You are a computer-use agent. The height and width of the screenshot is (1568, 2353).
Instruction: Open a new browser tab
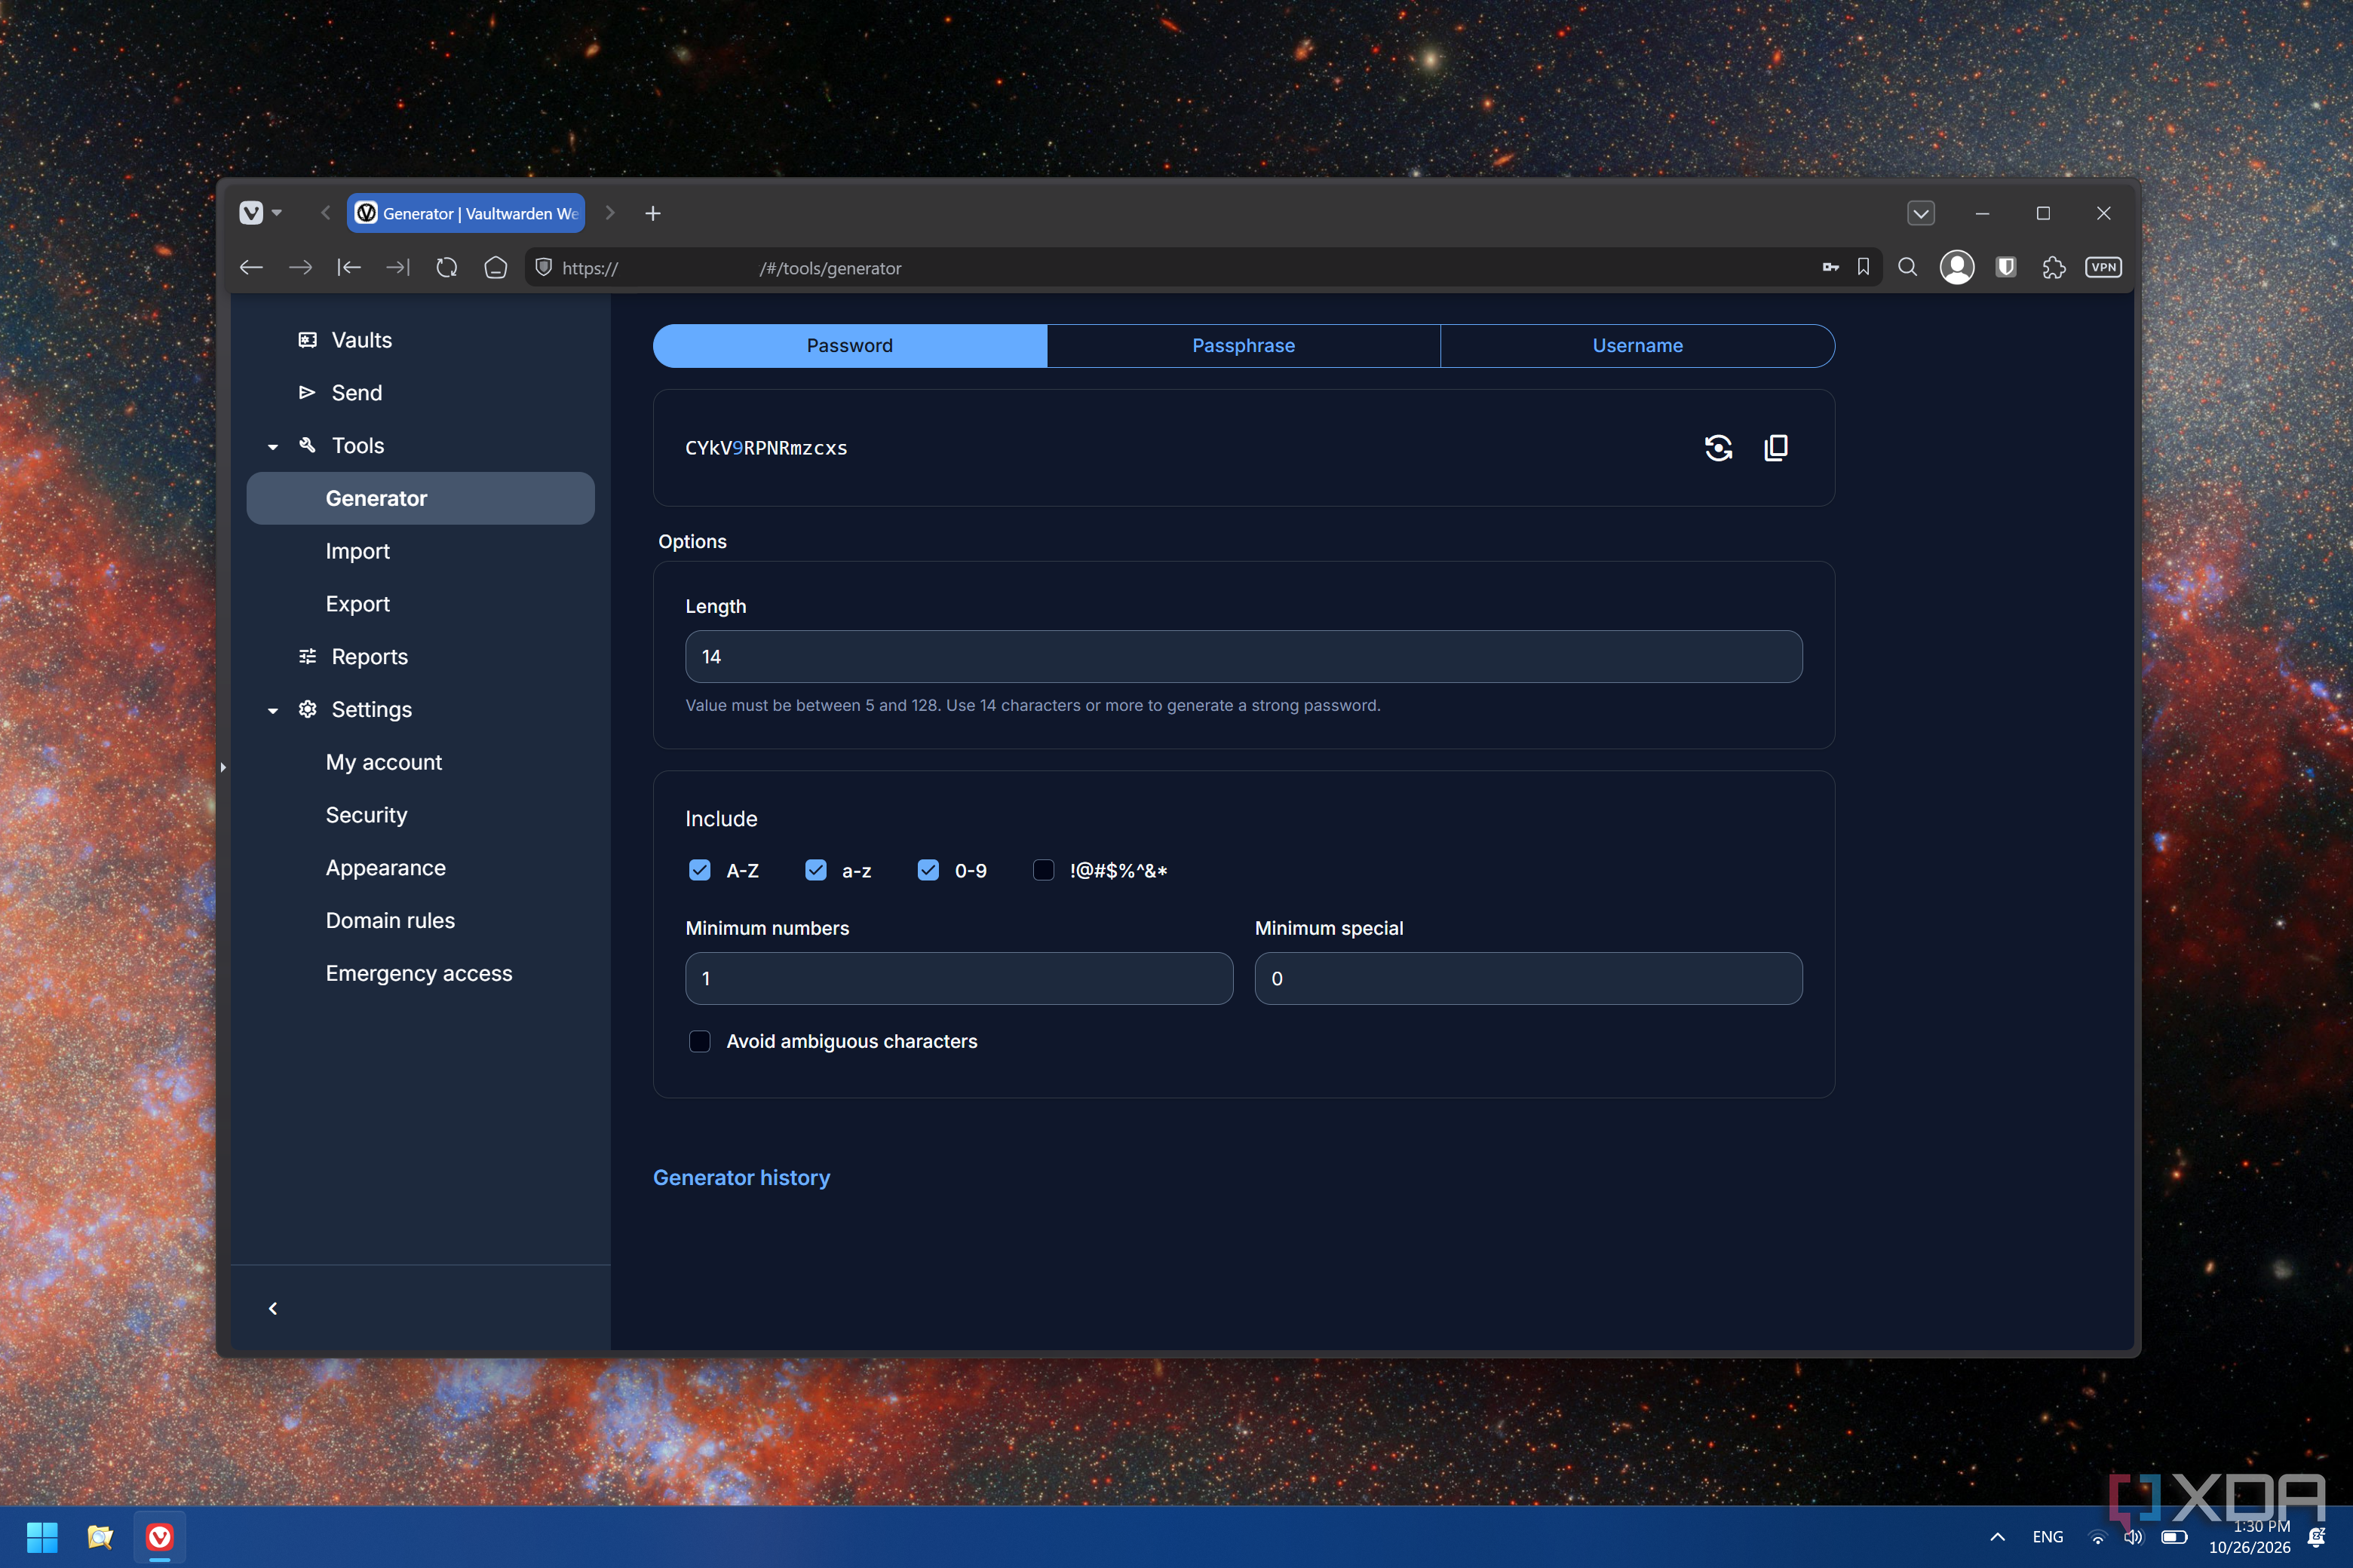point(653,213)
